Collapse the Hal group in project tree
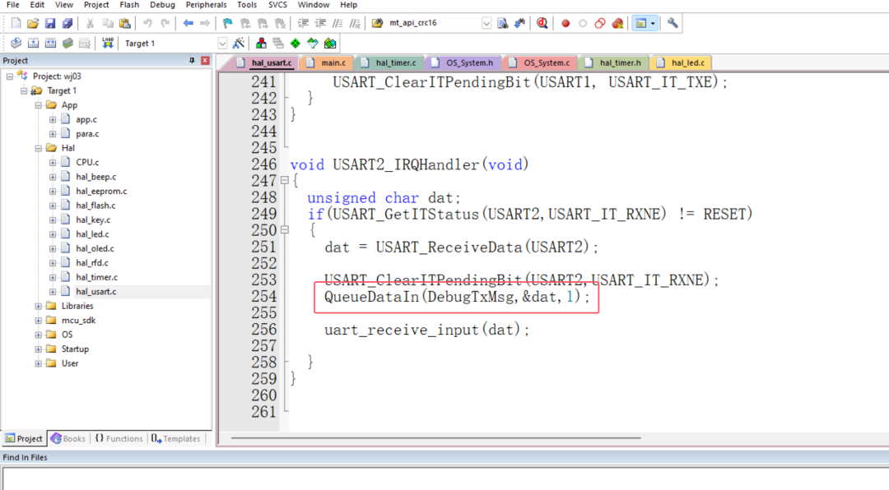The height and width of the screenshot is (490, 889). click(x=39, y=148)
